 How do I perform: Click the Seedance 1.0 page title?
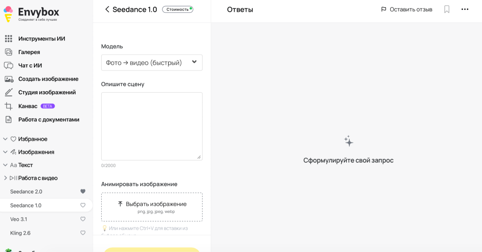click(135, 9)
